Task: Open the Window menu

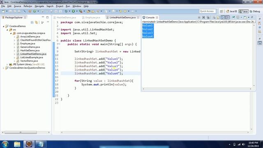Action: click(x=77, y=6)
